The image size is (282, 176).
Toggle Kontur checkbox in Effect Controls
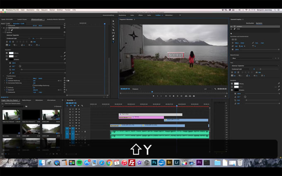(x=7, y=56)
